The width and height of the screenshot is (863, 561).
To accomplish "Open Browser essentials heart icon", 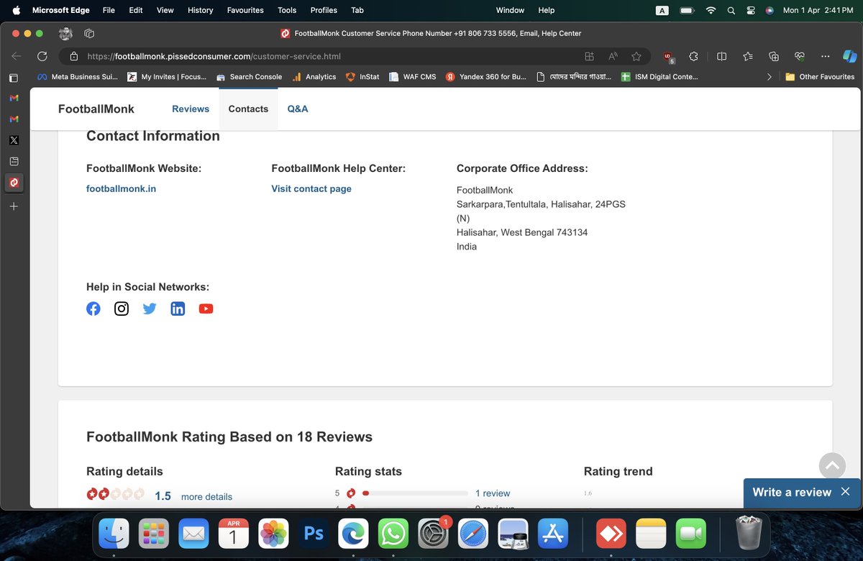I will point(799,56).
